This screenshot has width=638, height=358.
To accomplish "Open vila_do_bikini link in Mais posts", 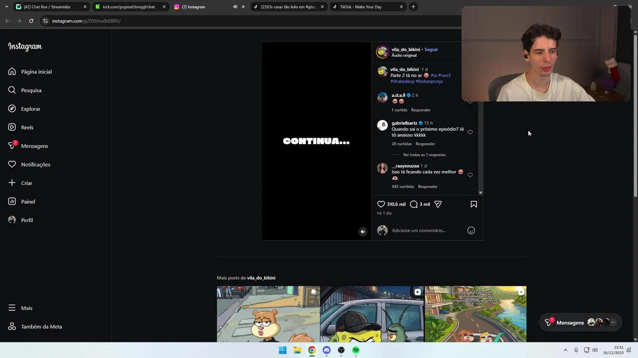I will coord(261,278).
